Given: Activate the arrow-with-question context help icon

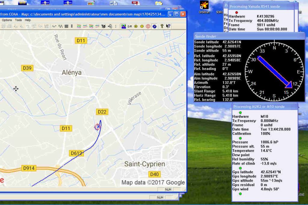Looking at the screenshot, I should (x=168, y=26).
